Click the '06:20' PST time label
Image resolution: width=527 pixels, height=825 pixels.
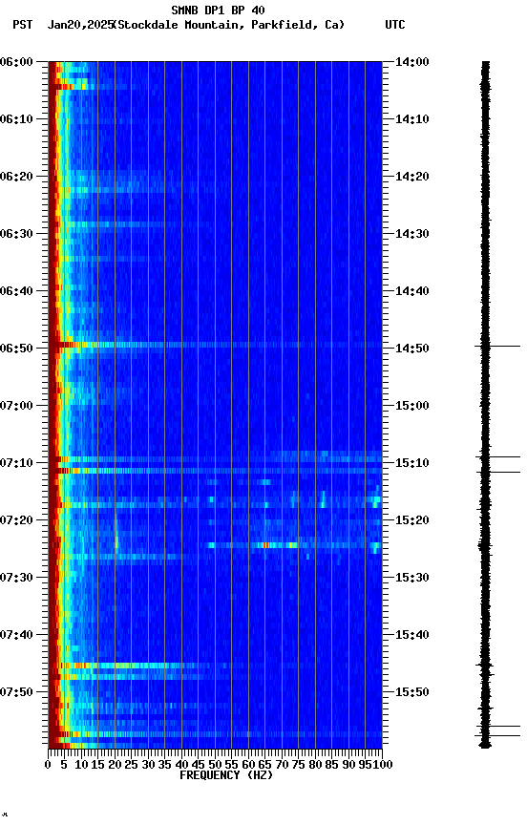[16, 177]
